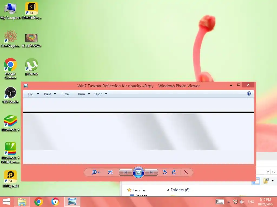Launch LDMultiPlayer desktop shortcut

click(x=31, y=11)
